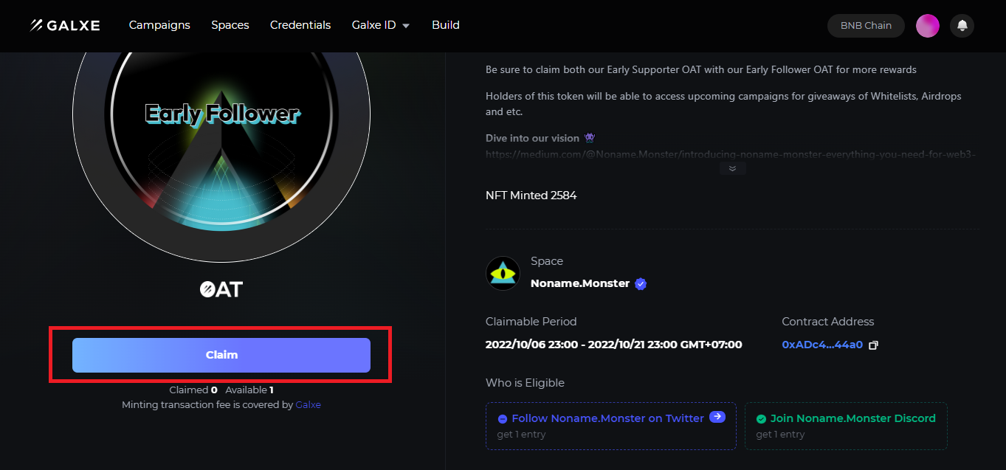Click the Claimable Period label
The image size is (1006, 470).
pyautogui.click(x=531, y=322)
